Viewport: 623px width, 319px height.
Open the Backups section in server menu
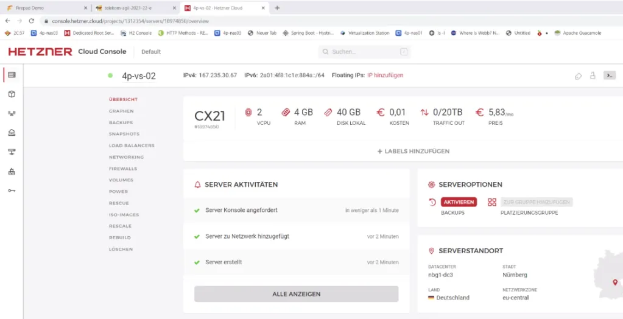click(x=121, y=123)
